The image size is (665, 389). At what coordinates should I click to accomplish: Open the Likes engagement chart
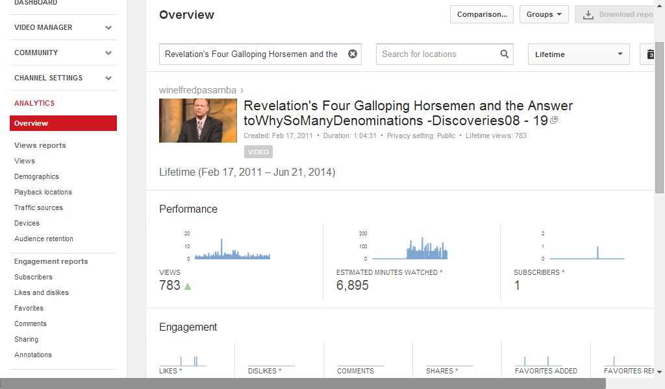pyautogui.click(x=182, y=360)
